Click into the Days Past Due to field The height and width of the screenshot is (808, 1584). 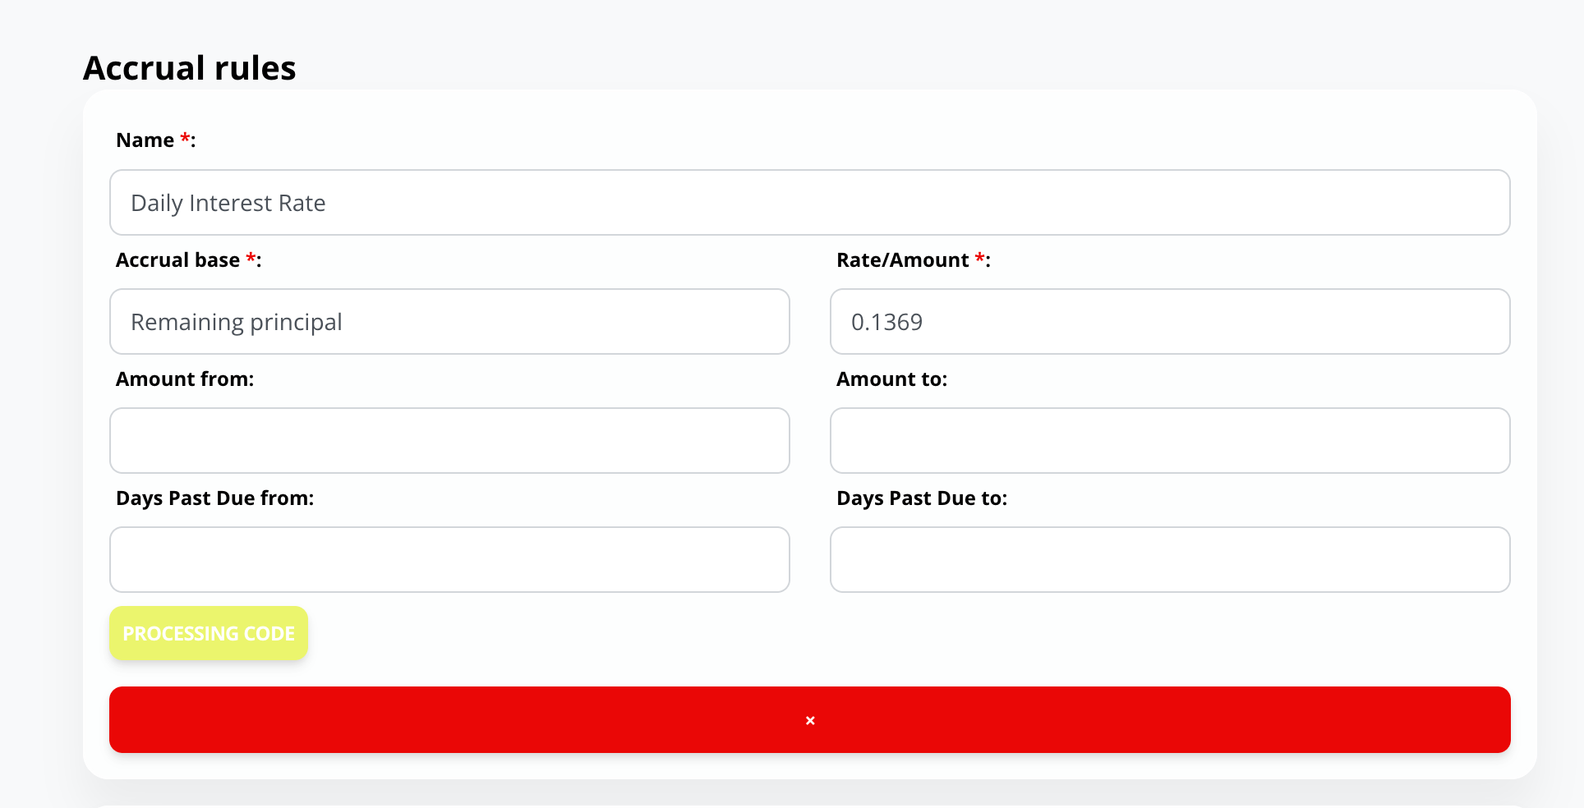click(x=1169, y=560)
